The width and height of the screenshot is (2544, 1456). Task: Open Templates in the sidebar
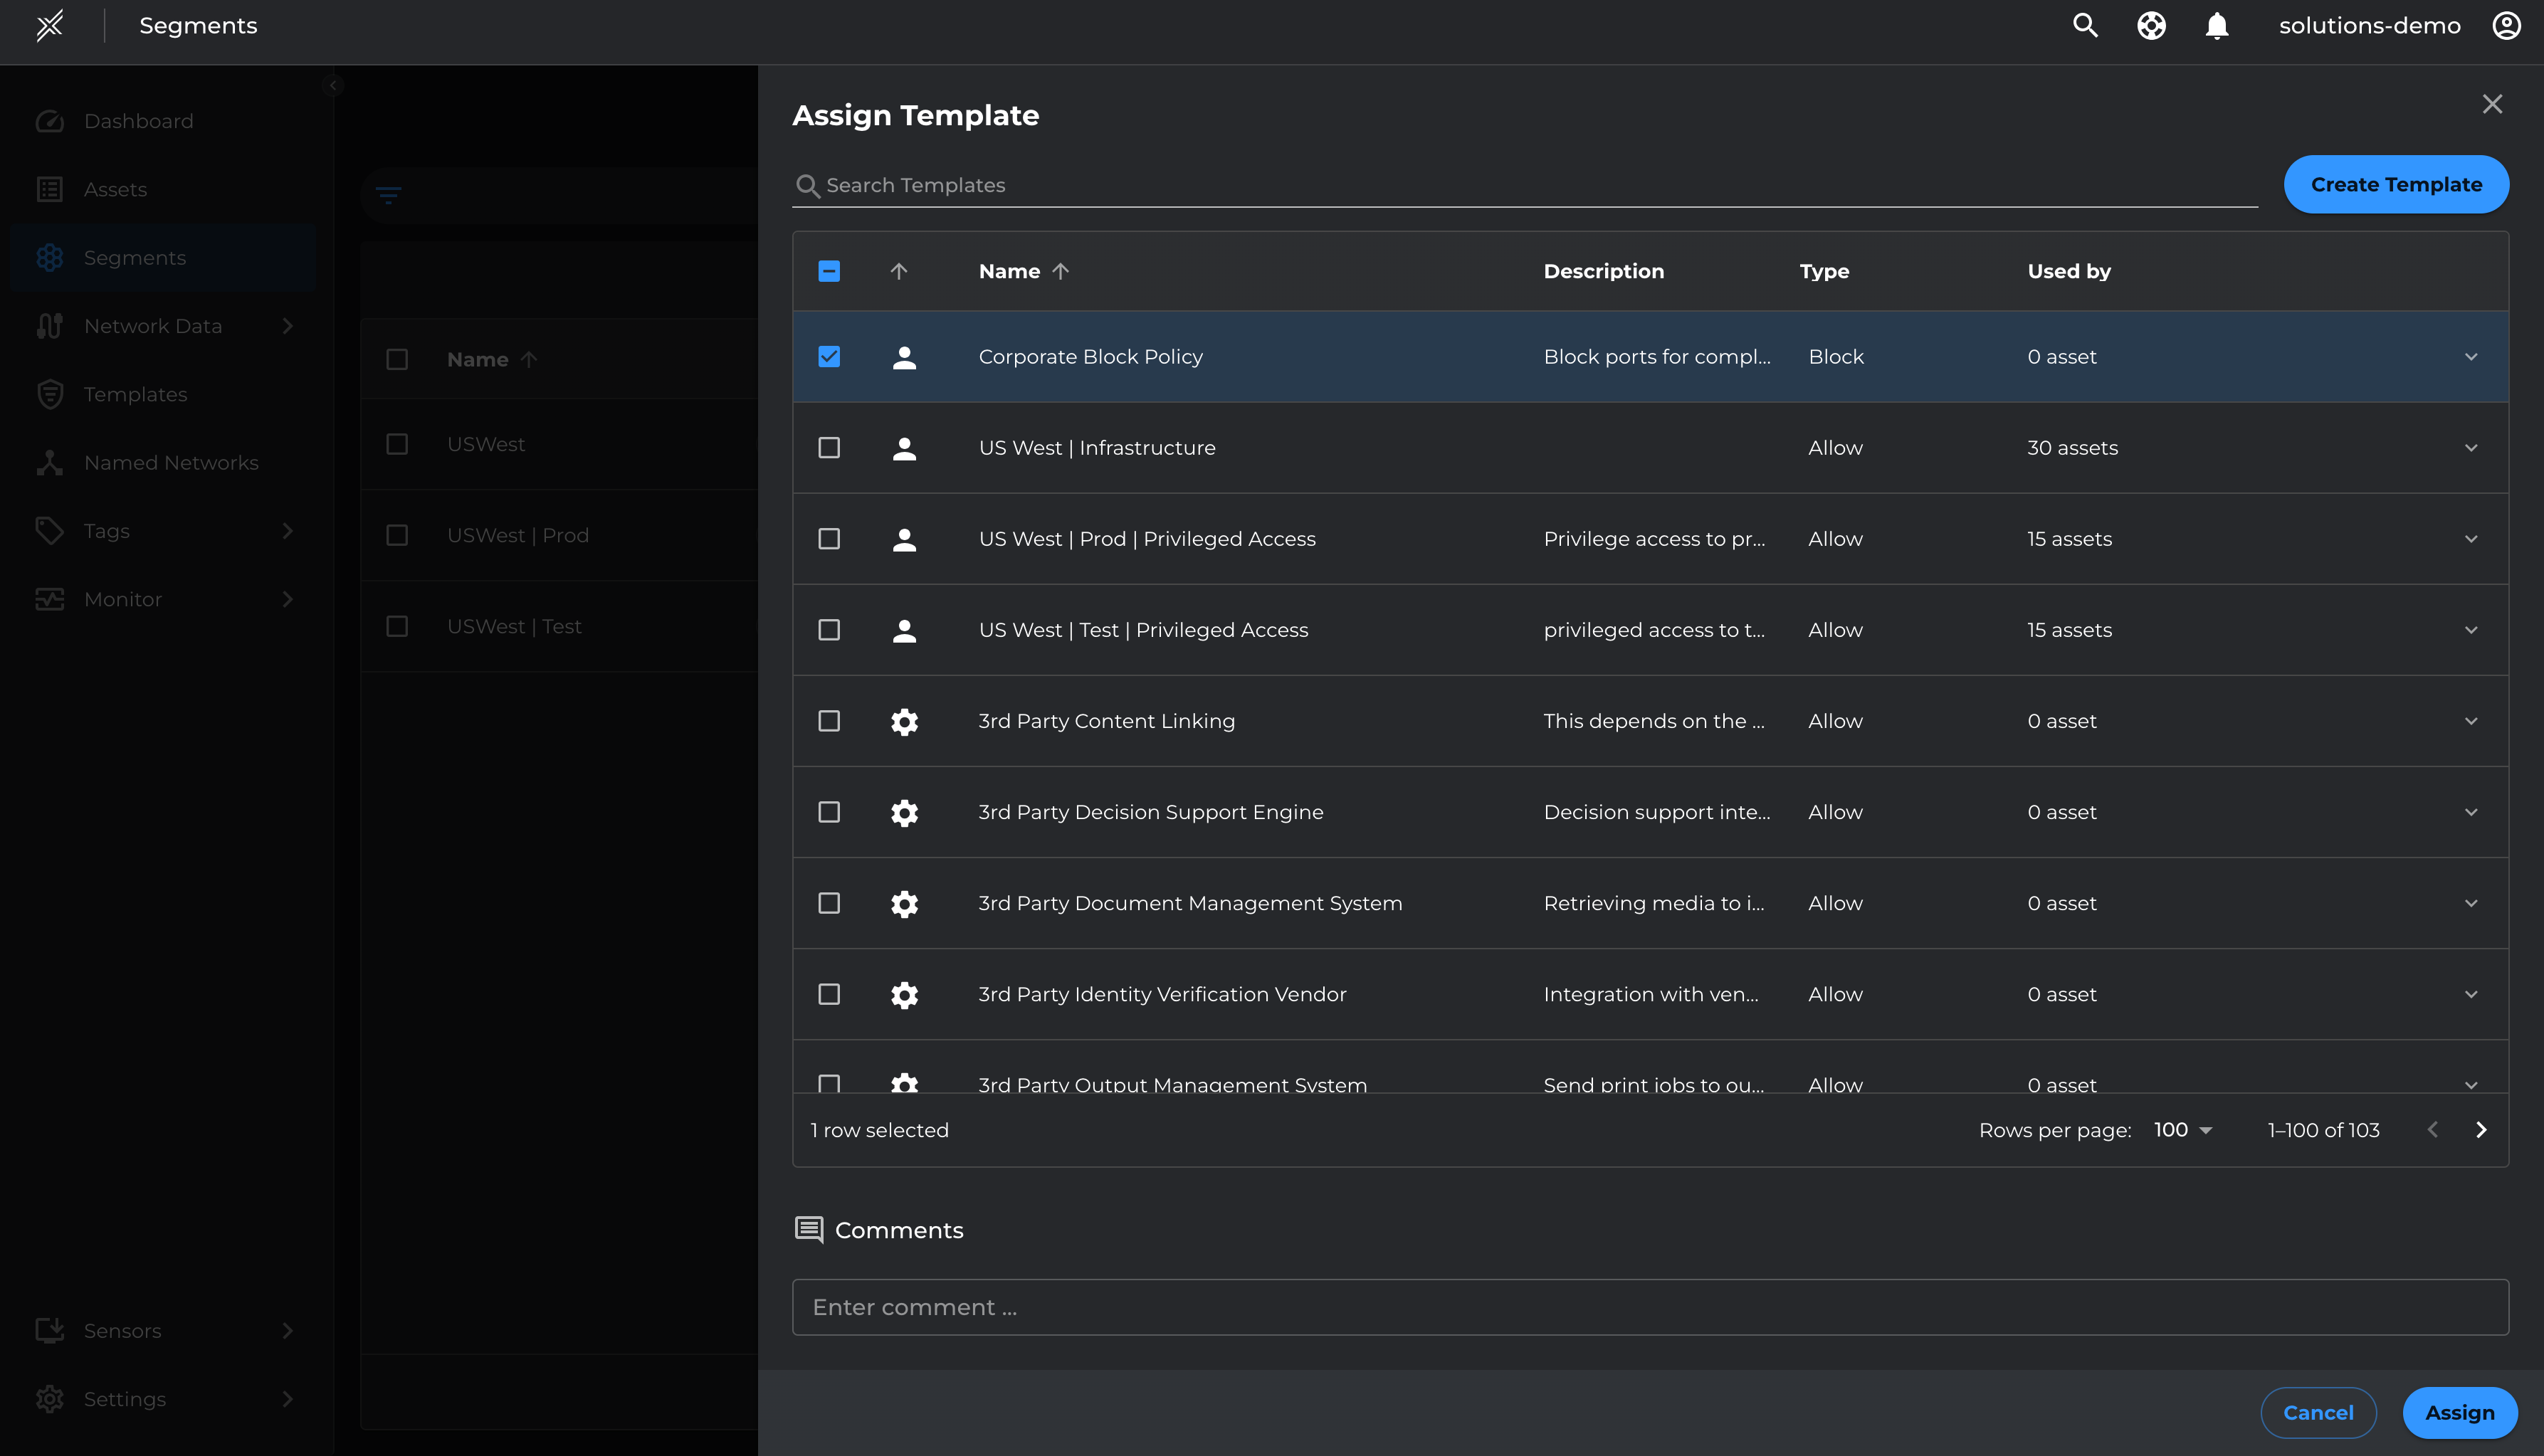point(135,394)
